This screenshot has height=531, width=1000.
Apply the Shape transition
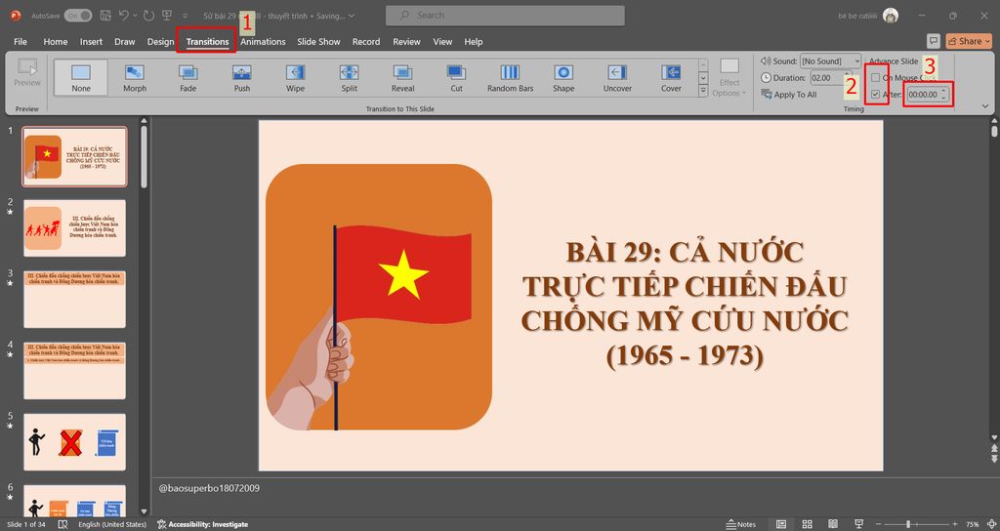pos(563,78)
